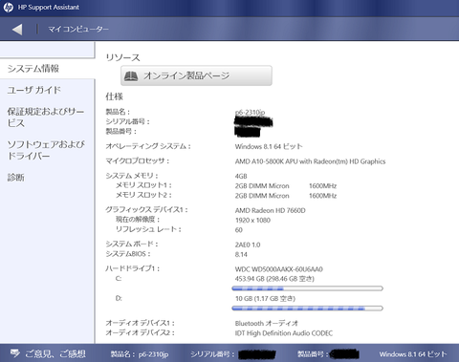Open 保証規定およびサービス section

[x=46, y=117]
